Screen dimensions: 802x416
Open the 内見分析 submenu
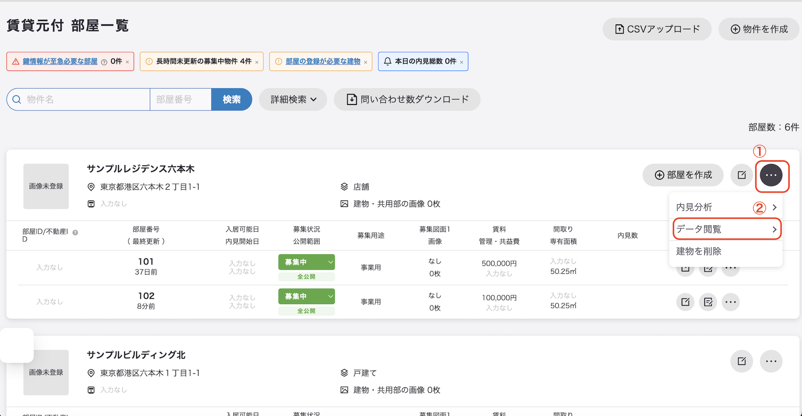pos(726,207)
